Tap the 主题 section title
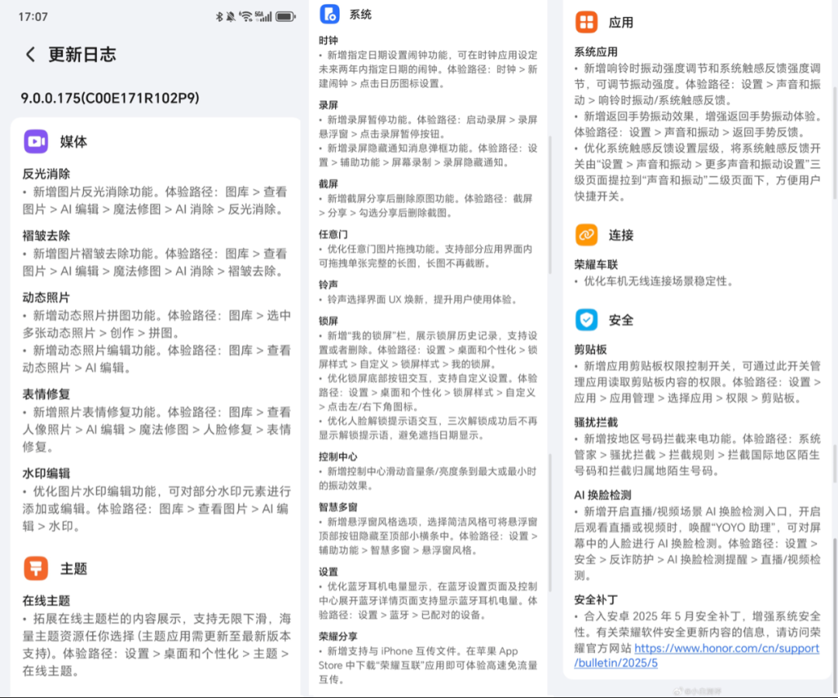The height and width of the screenshot is (698, 838). tap(73, 568)
